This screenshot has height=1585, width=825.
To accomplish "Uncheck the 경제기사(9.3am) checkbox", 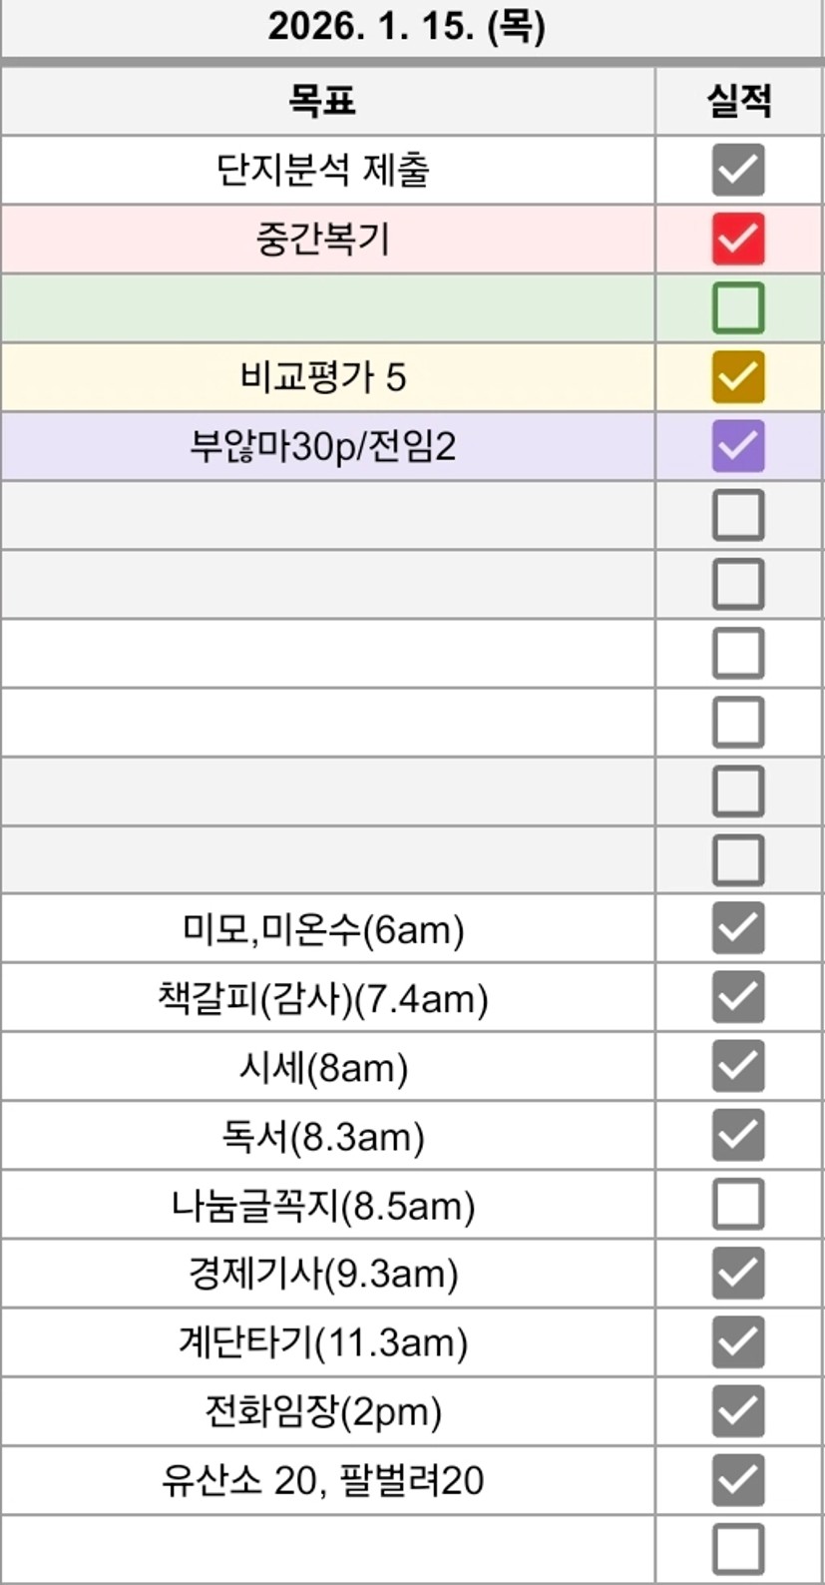I will [738, 1273].
